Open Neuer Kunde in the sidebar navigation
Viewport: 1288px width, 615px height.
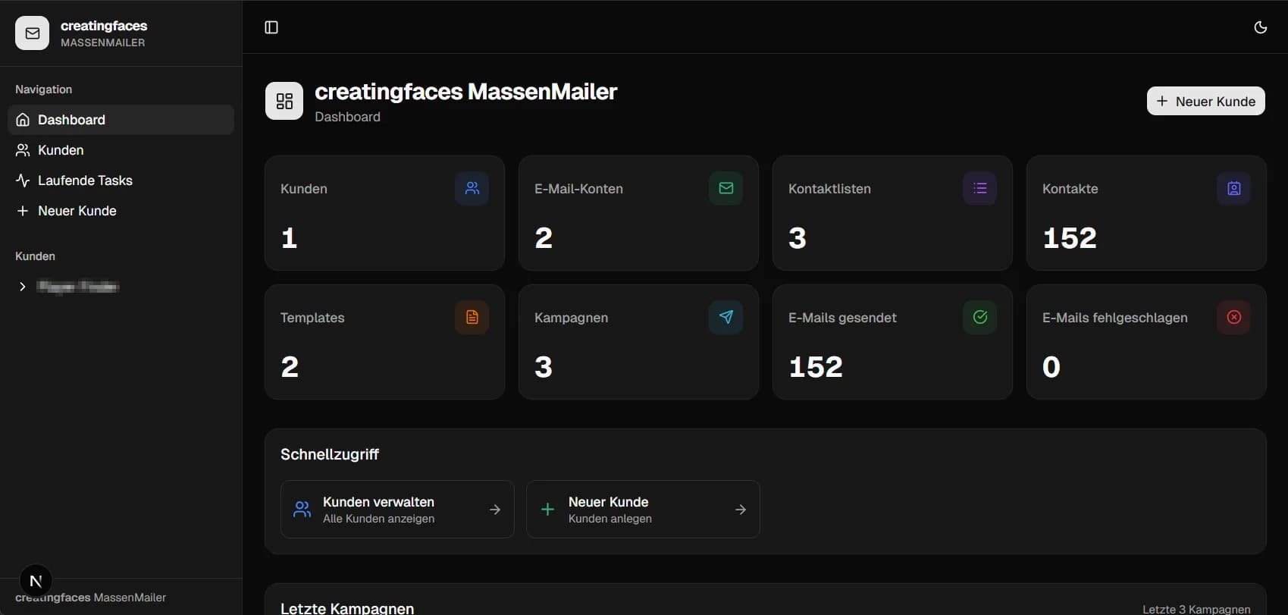pos(121,211)
